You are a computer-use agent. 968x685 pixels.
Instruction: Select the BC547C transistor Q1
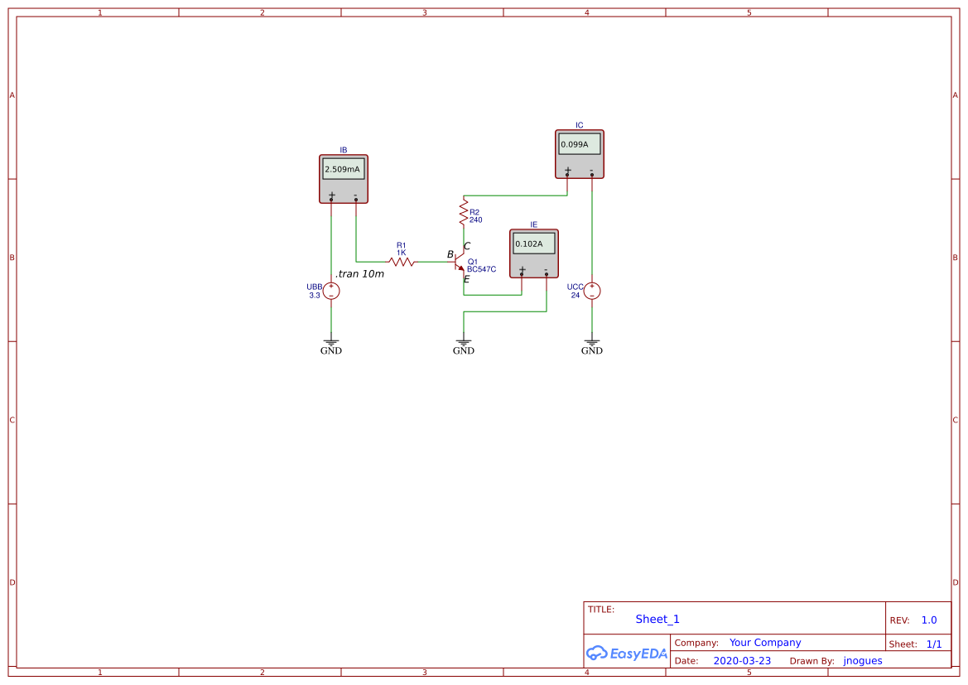(x=458, y=261)
